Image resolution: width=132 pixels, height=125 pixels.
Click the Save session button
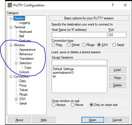117,78
